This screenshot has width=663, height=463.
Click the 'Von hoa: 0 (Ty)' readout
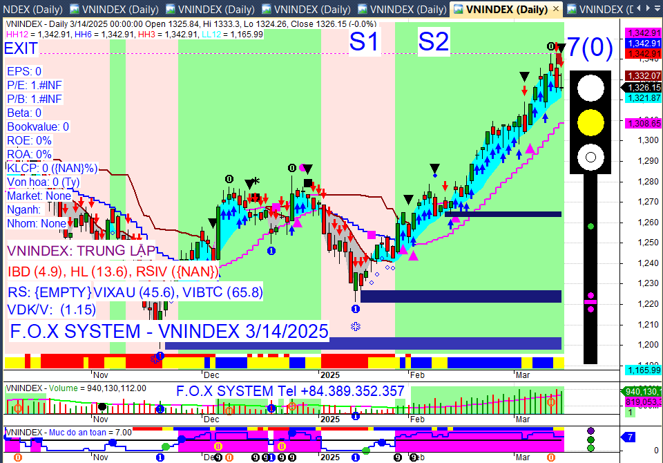coord(43,182)
